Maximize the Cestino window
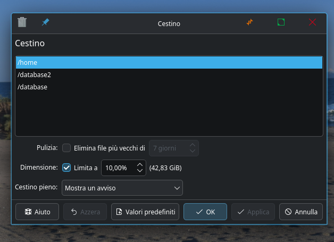 [x=281, y=22]
